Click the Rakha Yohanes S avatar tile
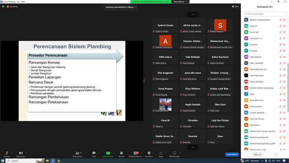The image size is (289, 163). tap(220, 25)
